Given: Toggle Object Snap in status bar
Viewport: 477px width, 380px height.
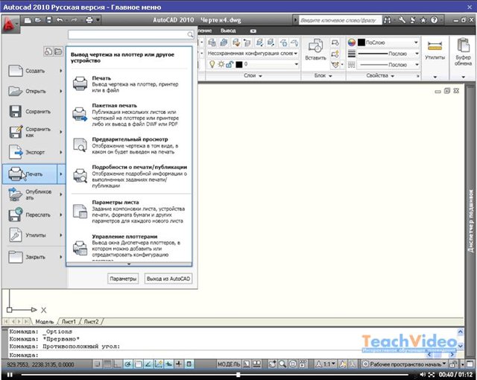Looking at the screenshot, I should pyautogui.click(x=138, y=364).
